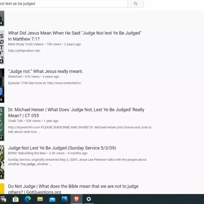
Task: Open BOND: Rebuilding the Man channel
Action: tap(27, 153)
